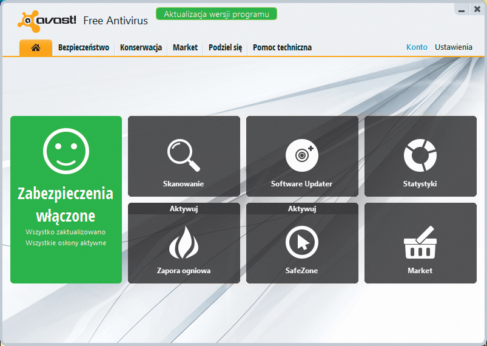The height and width of the screenshot is (346, 487).
Task: Open the Bezpieczeństwo menu tab
Action: pyautogui.click(x=84, y=47)
